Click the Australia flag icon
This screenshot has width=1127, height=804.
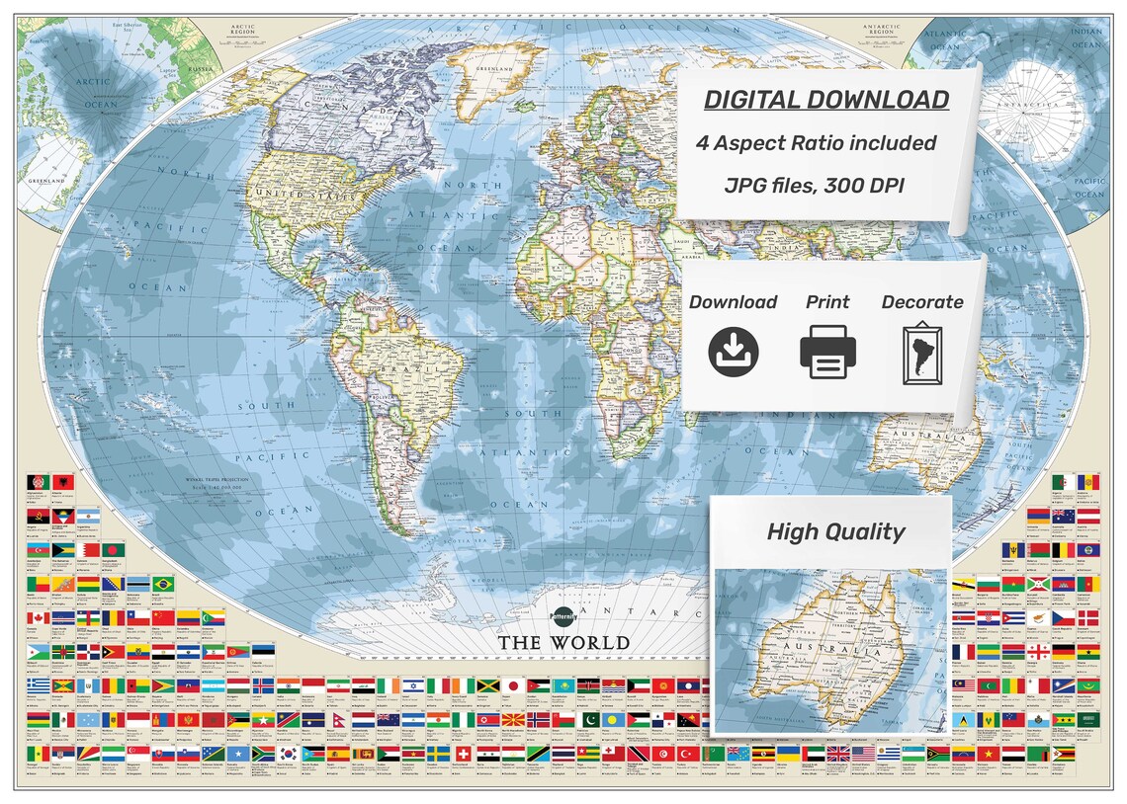point(1062,515)
